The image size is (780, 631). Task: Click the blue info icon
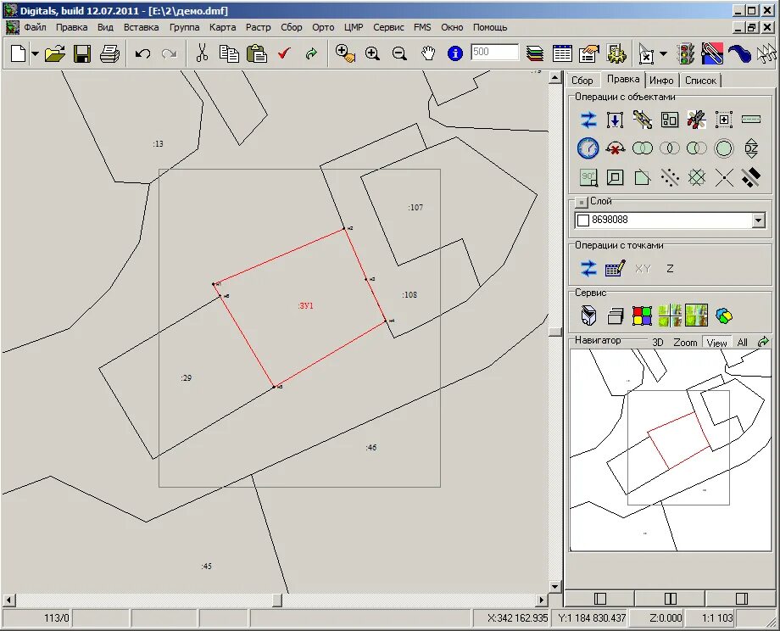pyautogui.click(x=454, y=53)
